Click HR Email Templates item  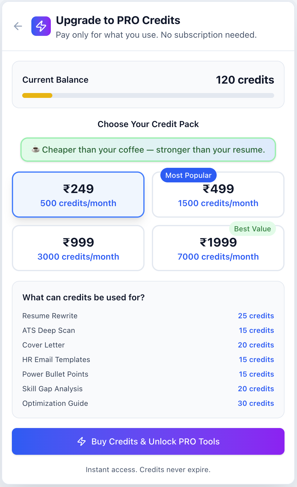(56, 360)
